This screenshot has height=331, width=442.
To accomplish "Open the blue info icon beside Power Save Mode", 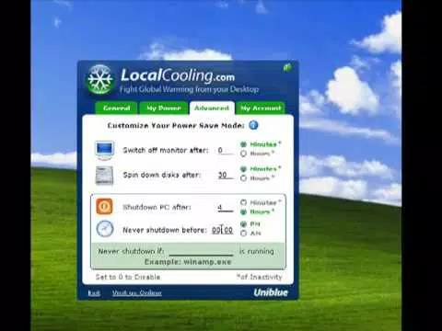I will click(253, 125).
